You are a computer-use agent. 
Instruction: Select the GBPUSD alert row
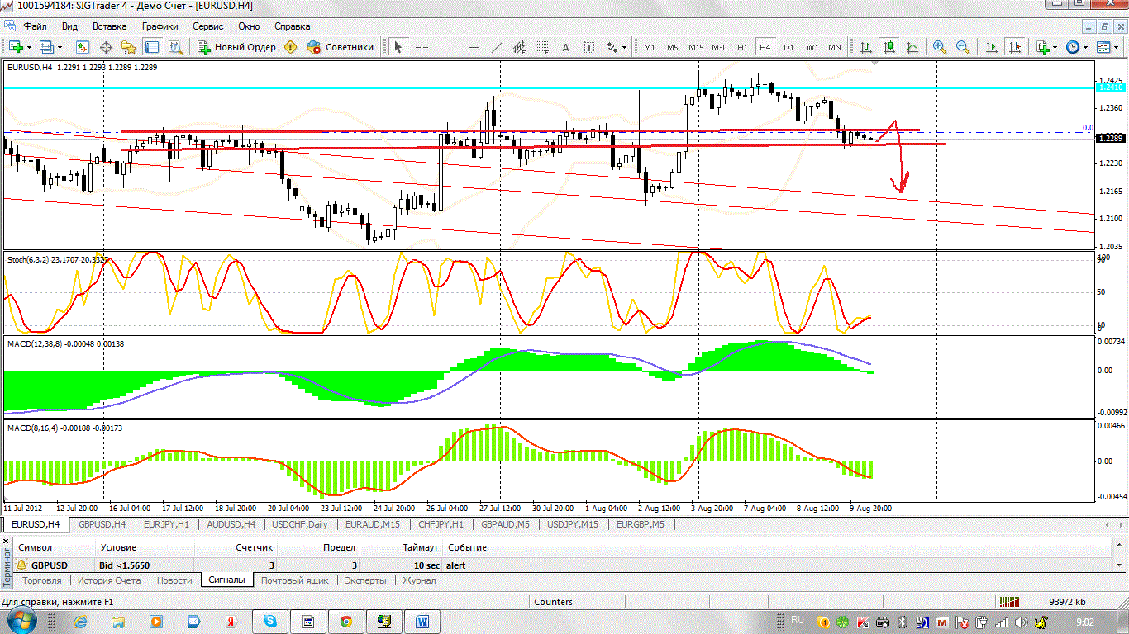click(x=50, y=565)
